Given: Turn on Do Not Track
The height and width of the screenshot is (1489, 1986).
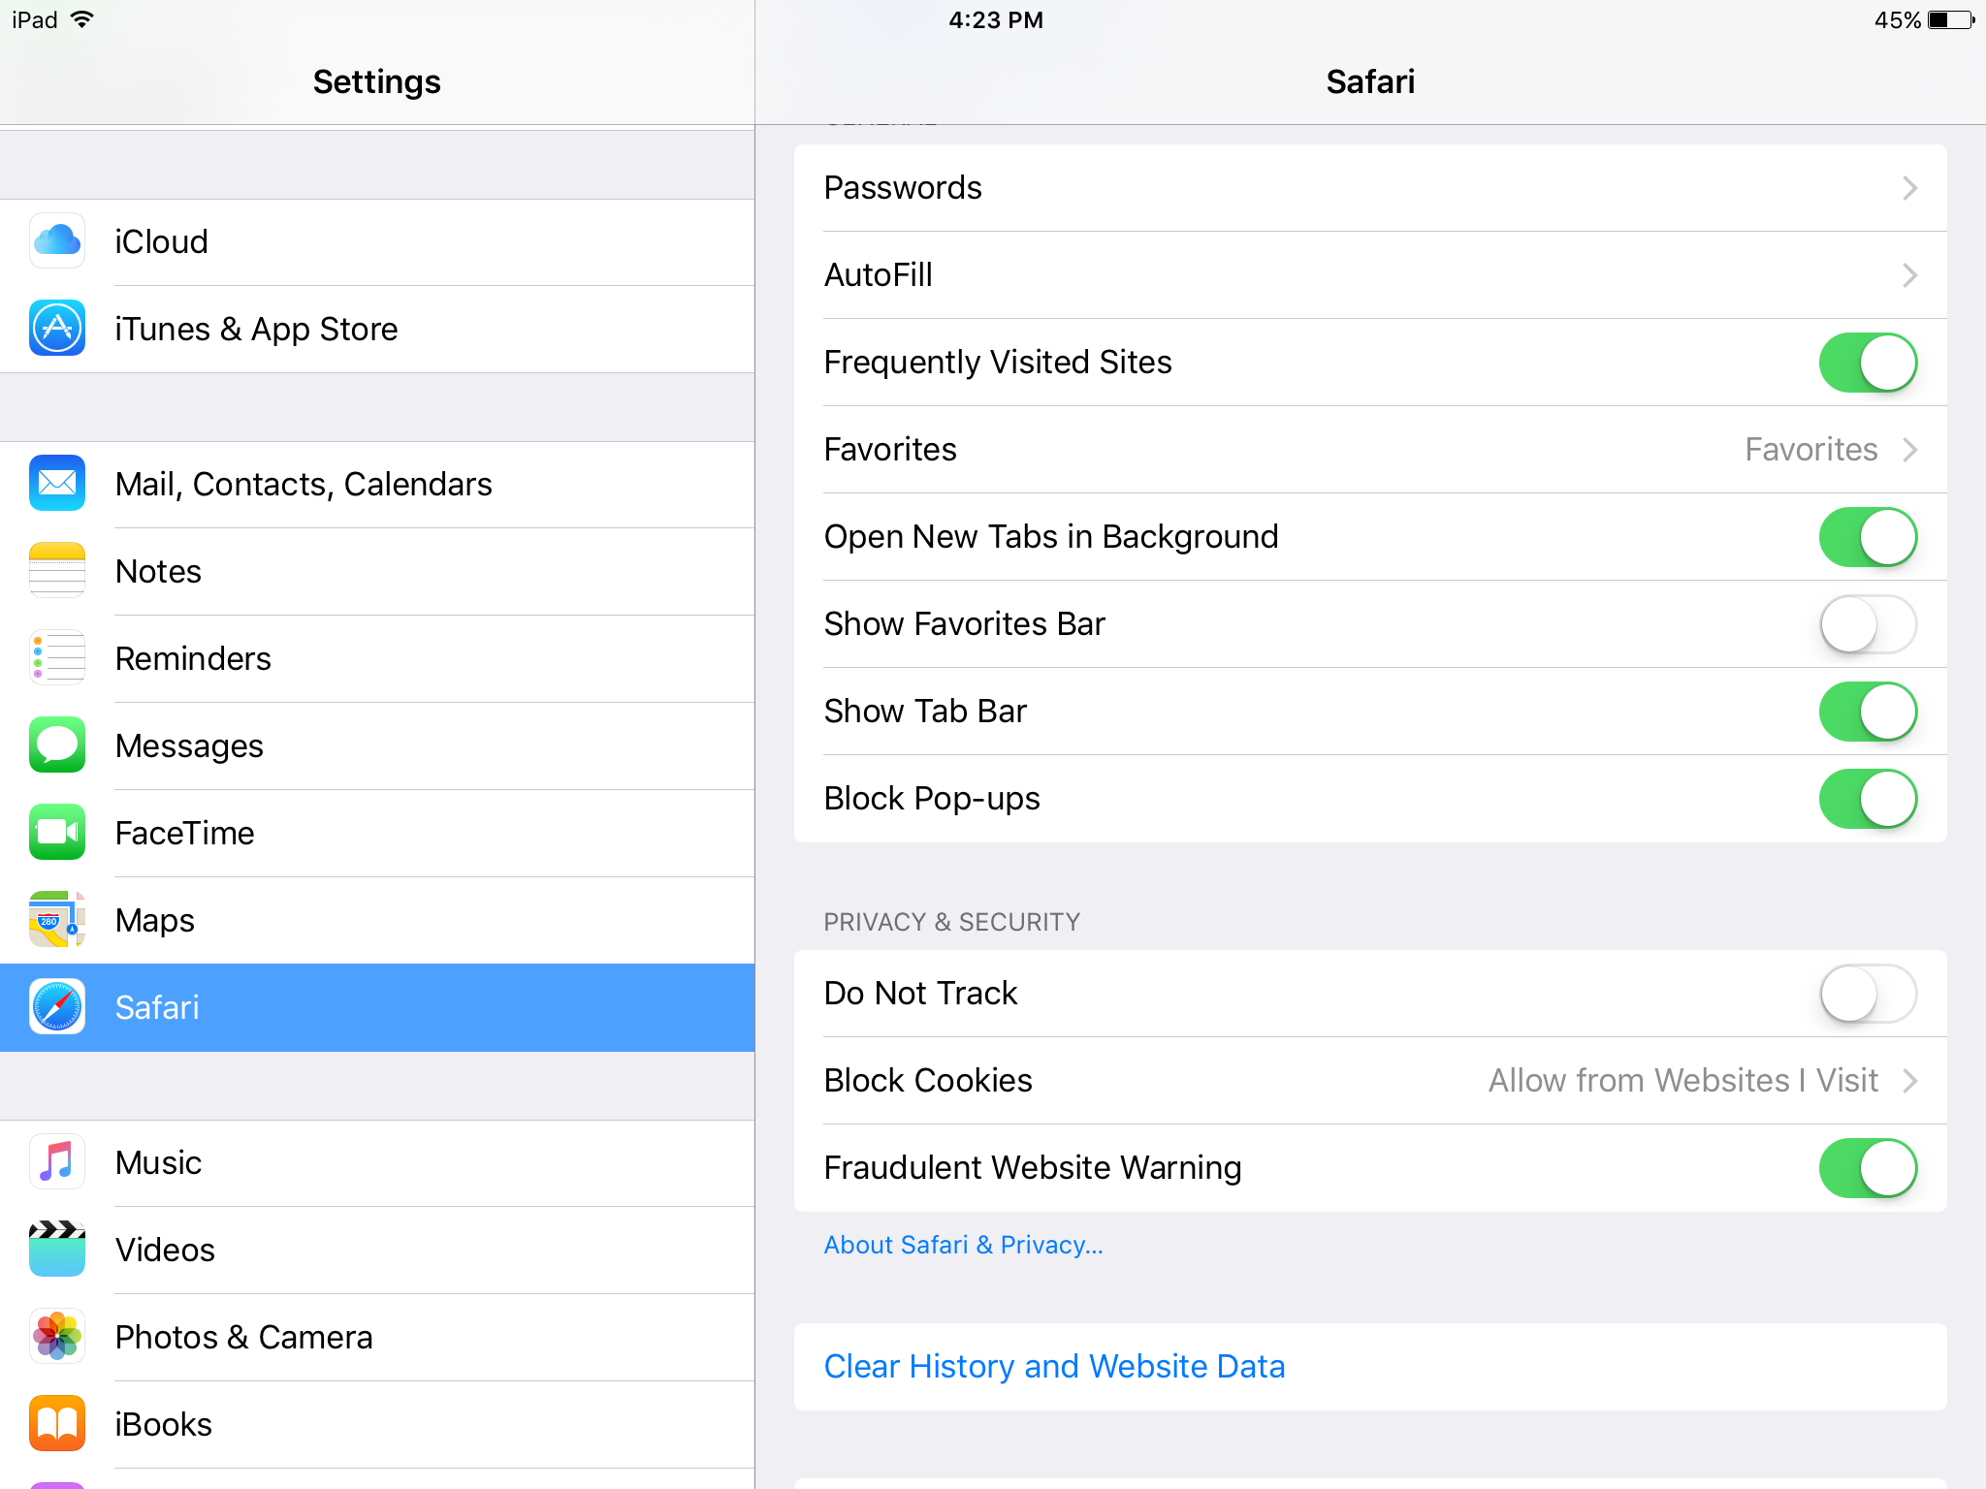Looking at the screenshot, I should 1867,994.
